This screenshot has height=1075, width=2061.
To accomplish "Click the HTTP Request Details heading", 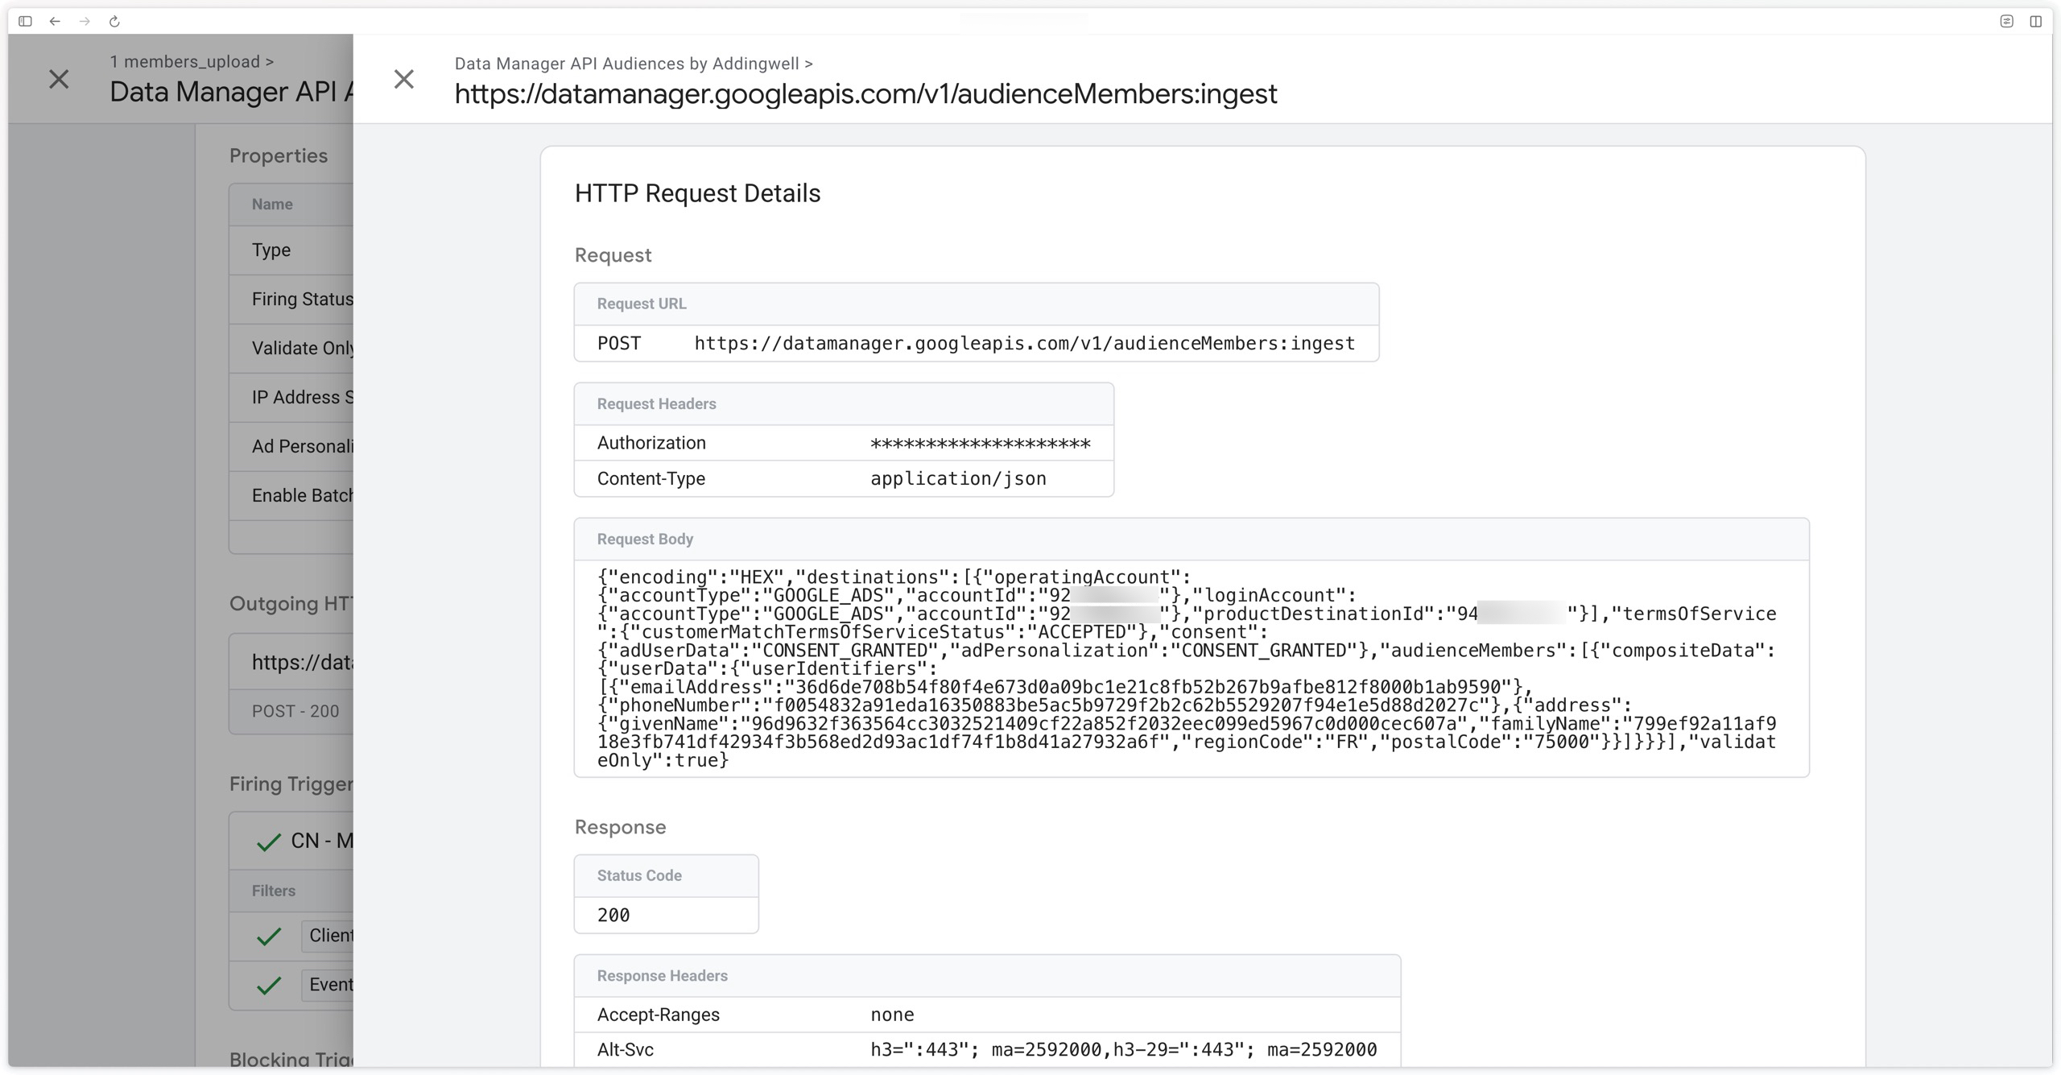I will (x=697, y=193).
